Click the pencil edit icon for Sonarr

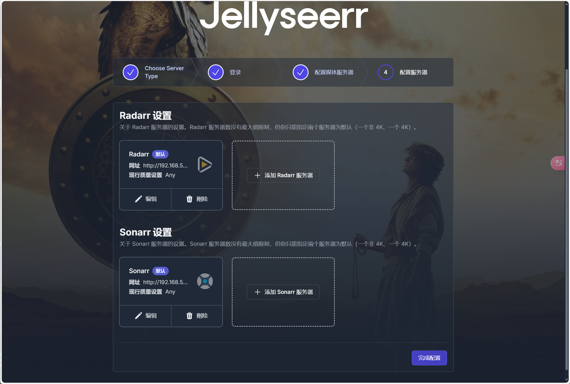[138, 316]
